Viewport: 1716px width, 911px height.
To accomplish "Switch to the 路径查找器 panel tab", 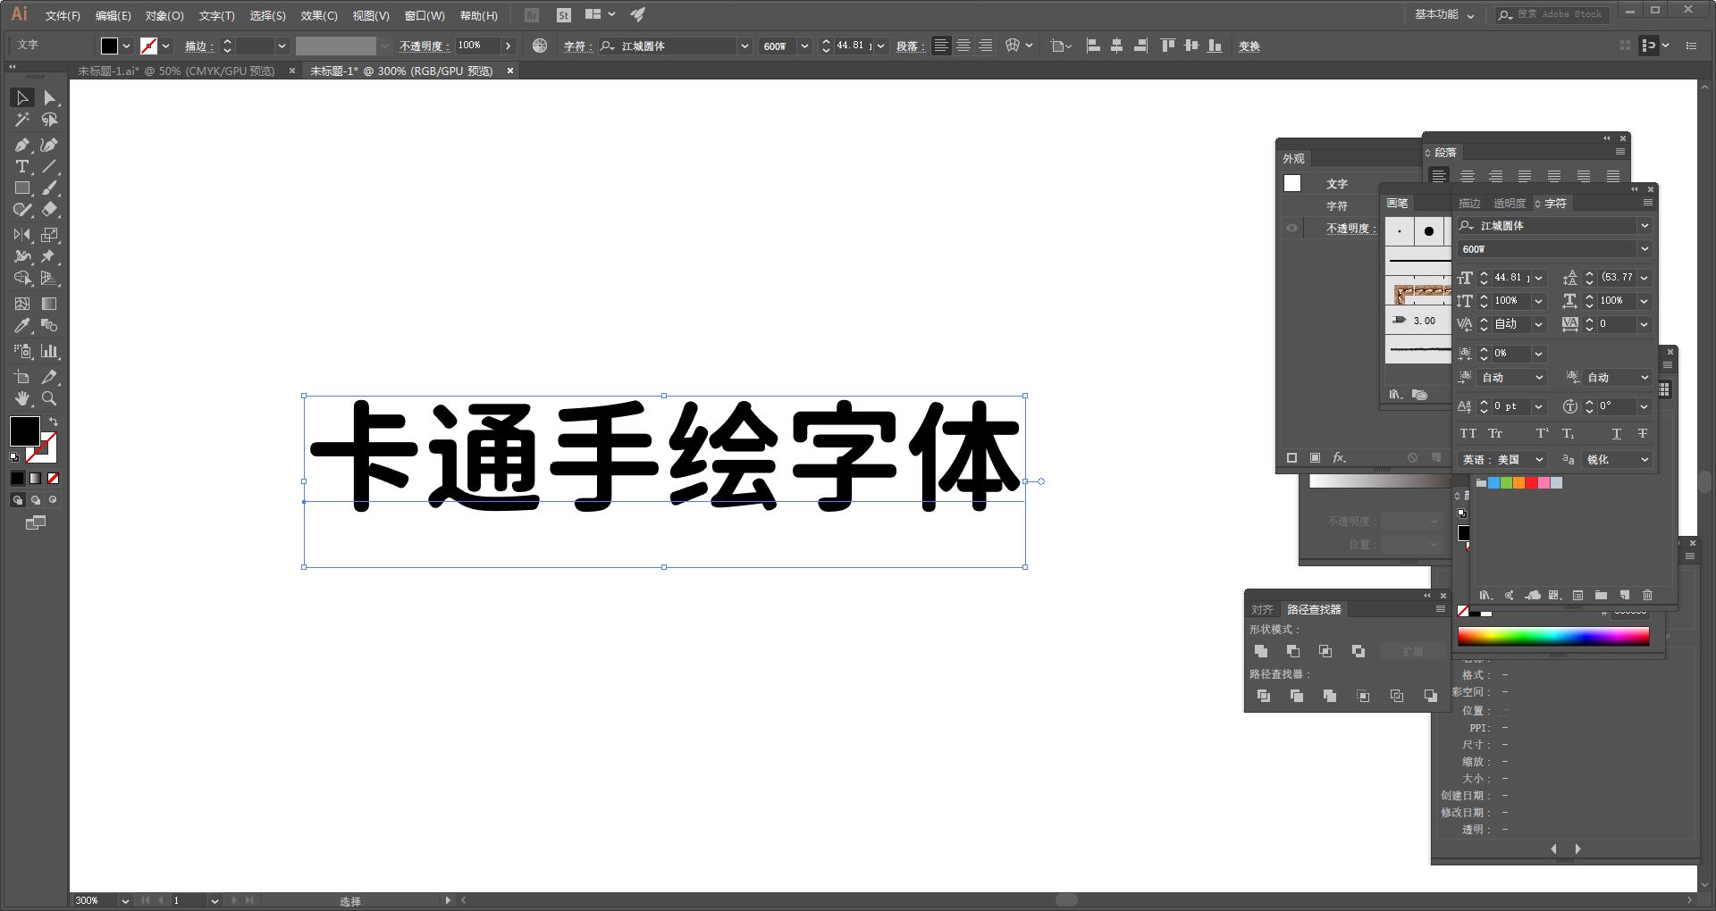I will point(1314,609).
